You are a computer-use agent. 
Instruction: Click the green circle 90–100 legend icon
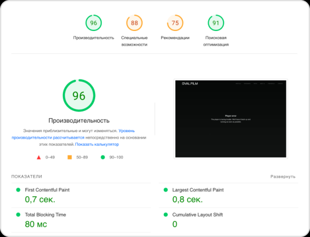pyautogui.click(x=102, y=157)
